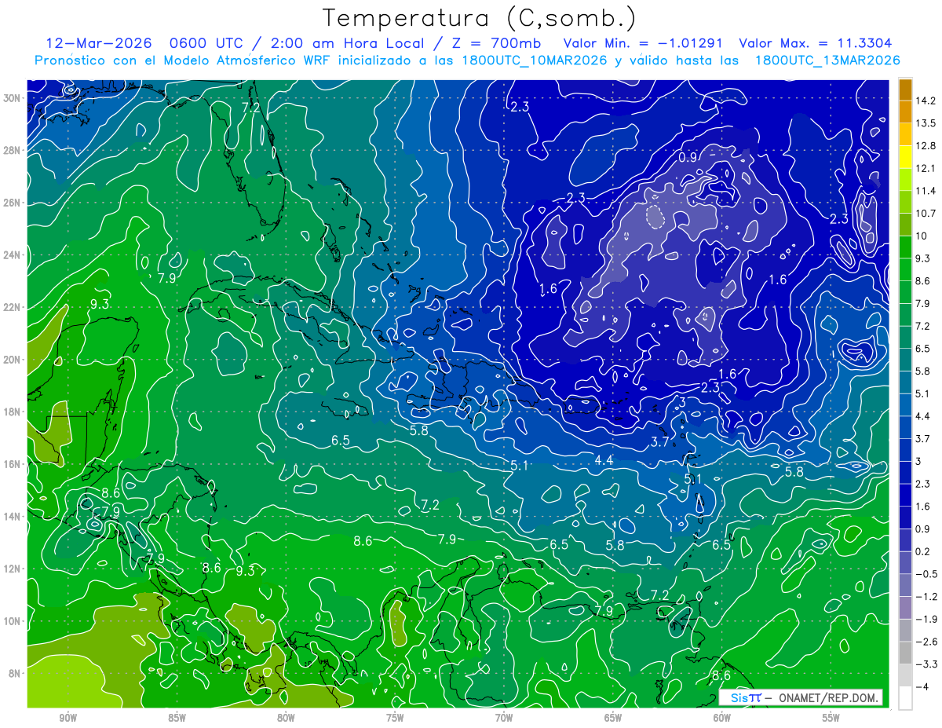Click the legend value '13.5'
This screenshot has height=728, width=942.
[x=927, y=123]
